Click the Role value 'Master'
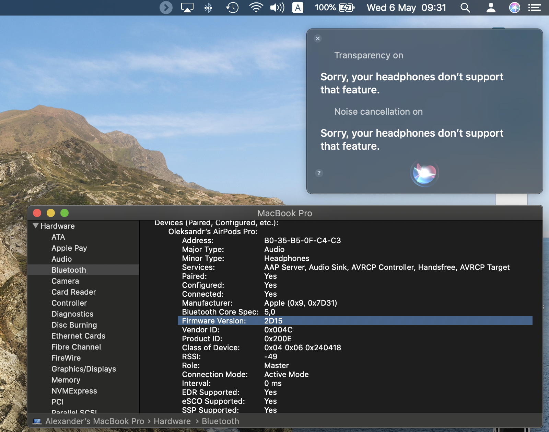This screenshot has height=432, width=549. pos(277,365)
